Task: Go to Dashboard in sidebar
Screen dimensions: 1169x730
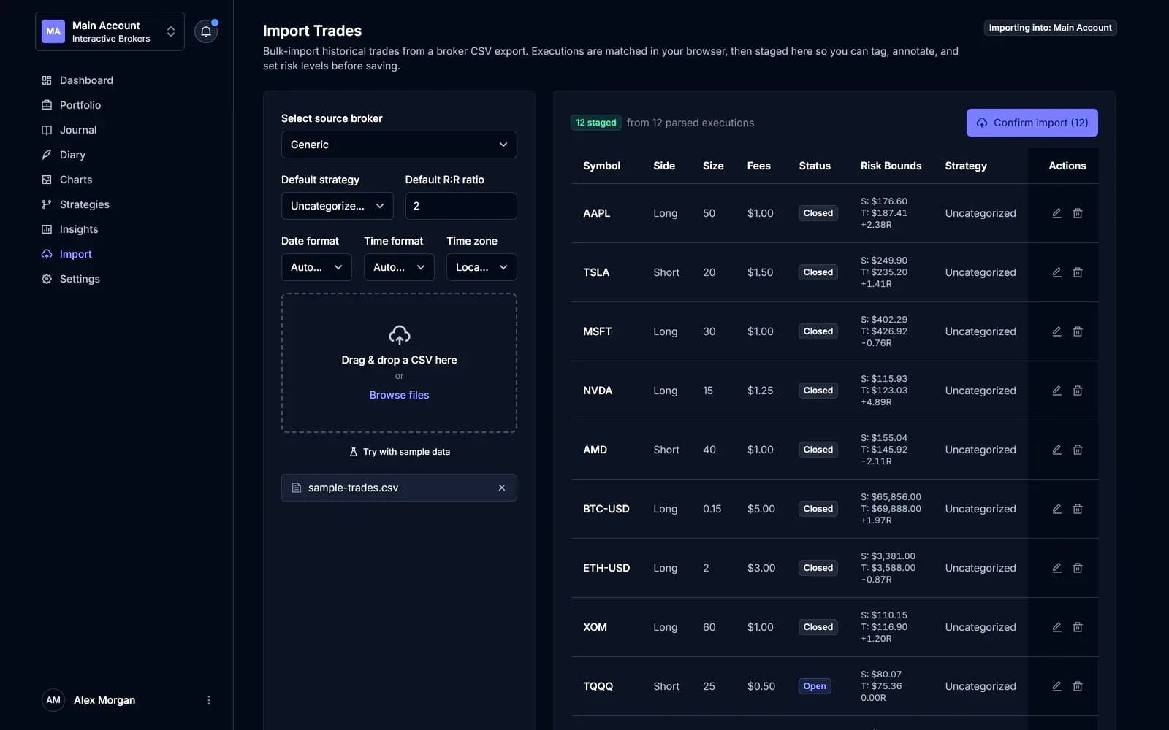Action: click(x=86, y=80)
